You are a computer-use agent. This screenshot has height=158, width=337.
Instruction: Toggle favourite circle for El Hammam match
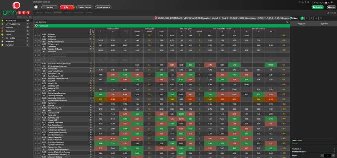coord(36,45)
